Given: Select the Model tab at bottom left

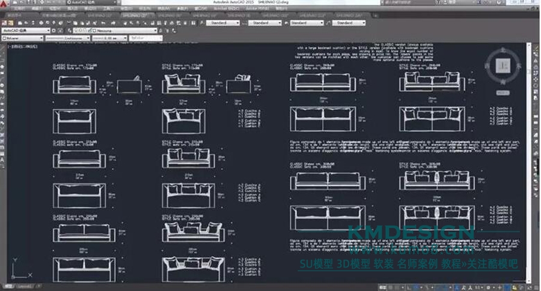Looking at the screenshot, I should click(x=7, y=287).
